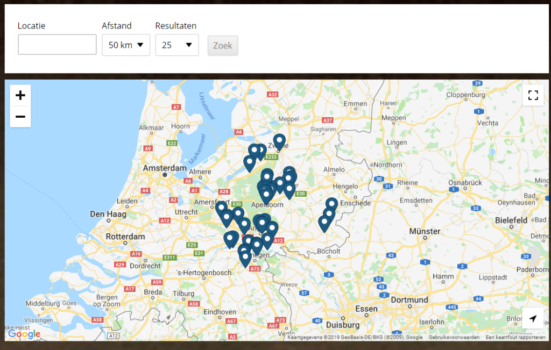The image size is (551, 350).
Task: Click the Locatie input field
Action: [57, 45]
